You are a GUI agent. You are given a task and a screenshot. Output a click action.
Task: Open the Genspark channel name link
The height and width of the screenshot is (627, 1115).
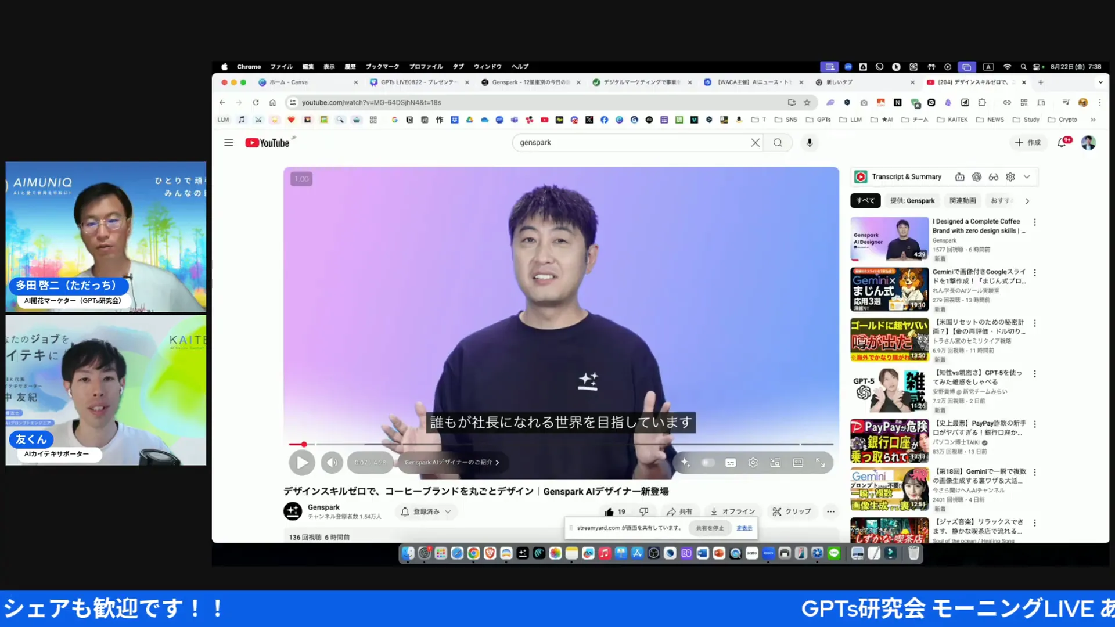click(323, 507)
